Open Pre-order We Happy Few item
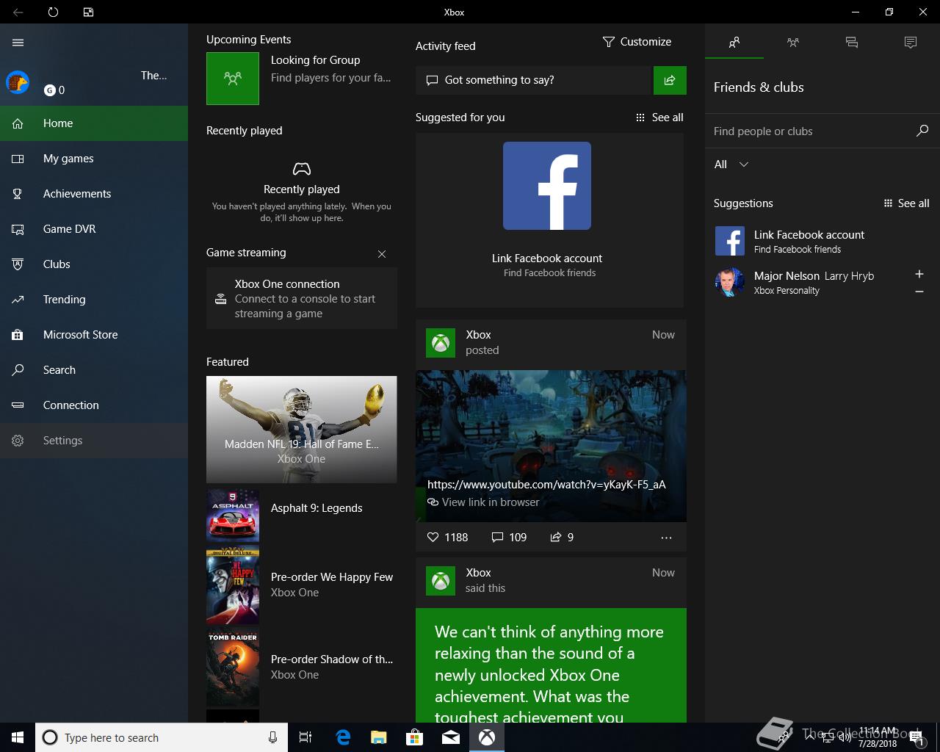 [302, 585]
